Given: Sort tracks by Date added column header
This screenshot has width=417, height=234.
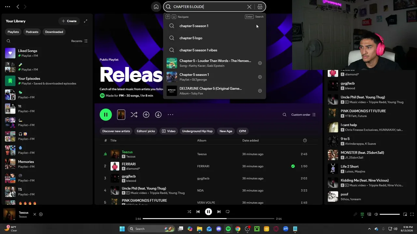Looking at the screenshot, I should 251,140.
